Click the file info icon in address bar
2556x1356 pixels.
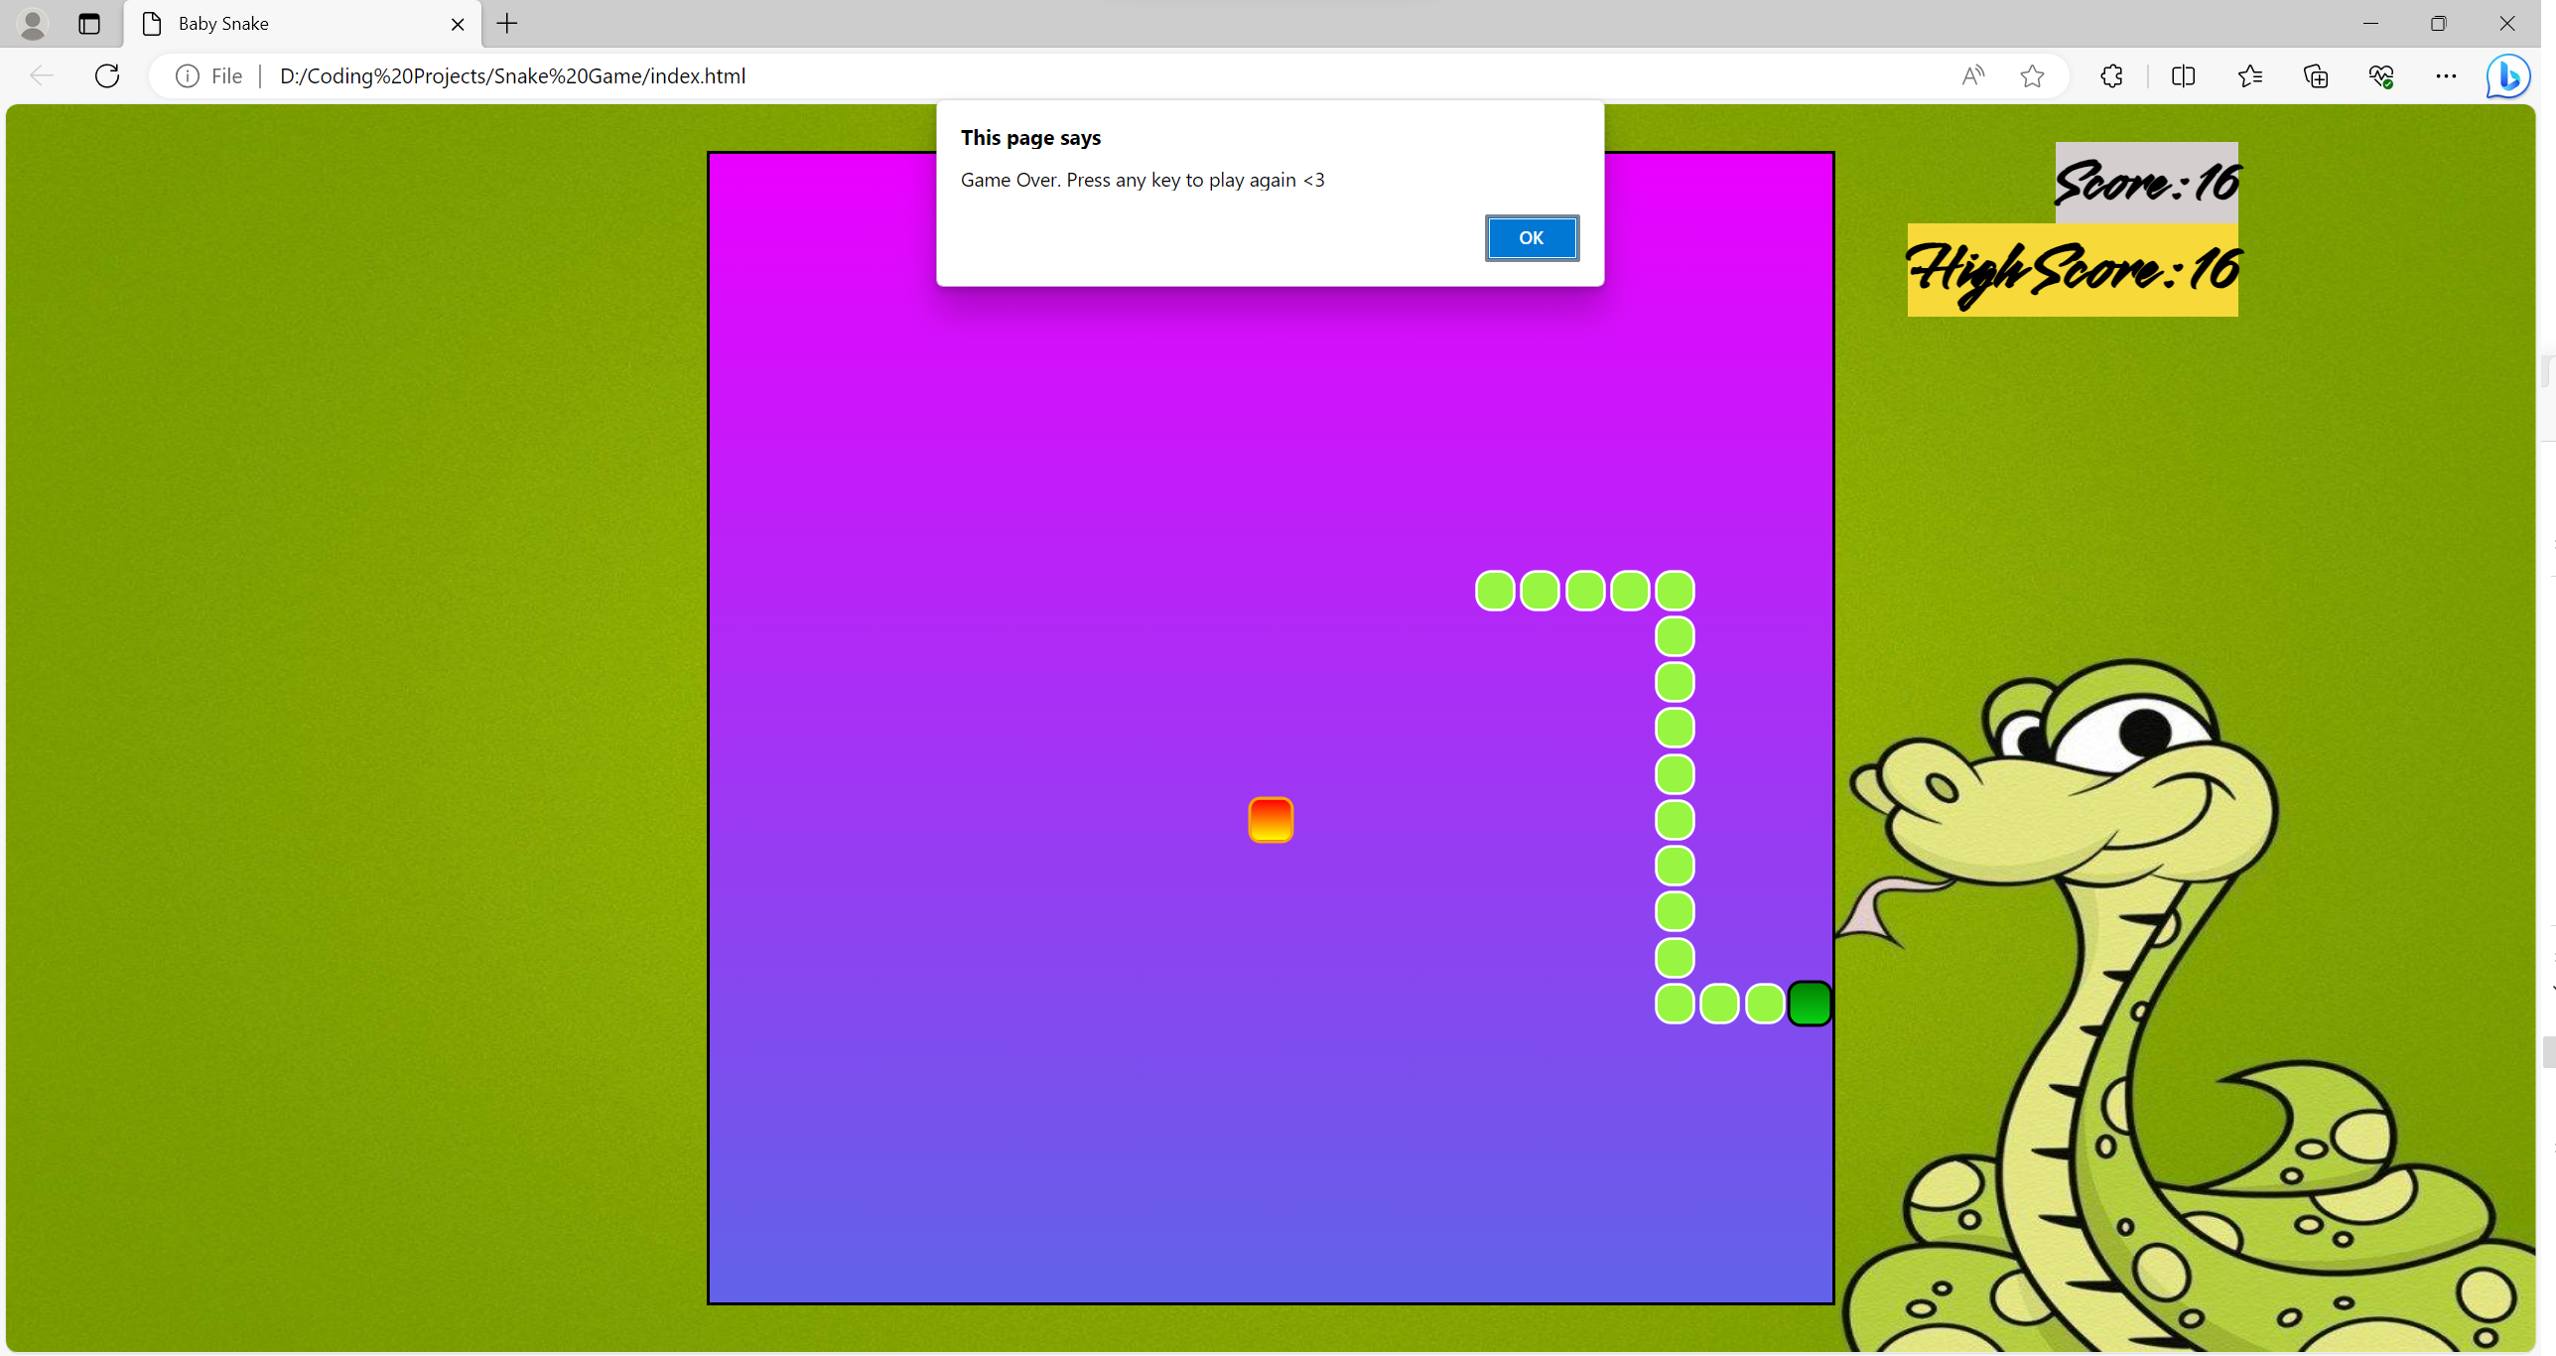pyautogui.click(x=188, y=76)
